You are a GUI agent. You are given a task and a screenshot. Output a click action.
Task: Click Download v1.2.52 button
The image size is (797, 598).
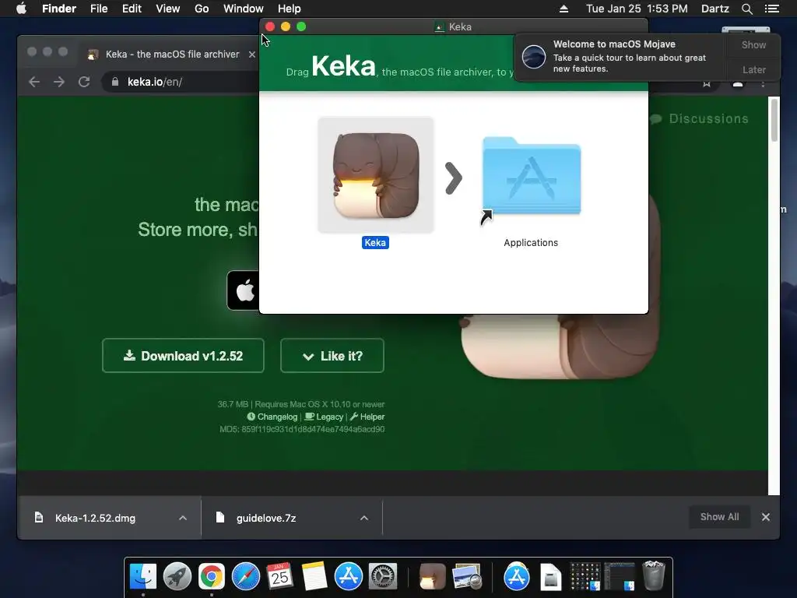click(x=183, y=355)
